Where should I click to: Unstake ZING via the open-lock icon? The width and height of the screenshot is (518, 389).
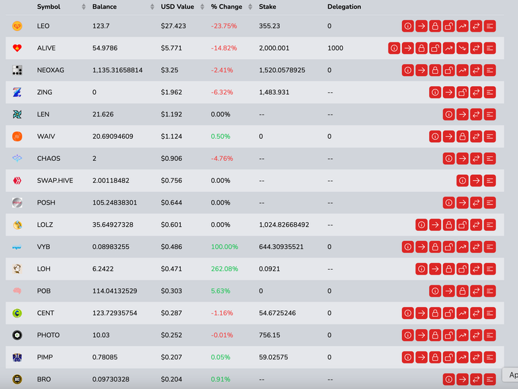463,92
